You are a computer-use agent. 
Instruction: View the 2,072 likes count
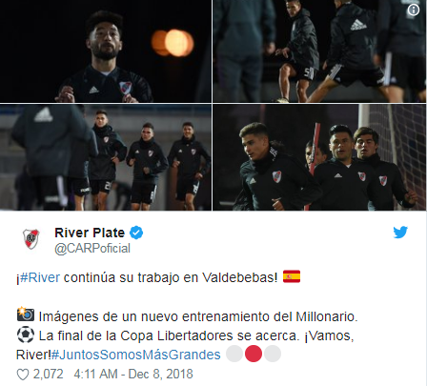(x=49, y=374)
